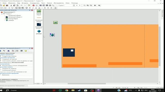Open the 100% zoom level dropdown
The image size is (165, 92).
[5, 8]
